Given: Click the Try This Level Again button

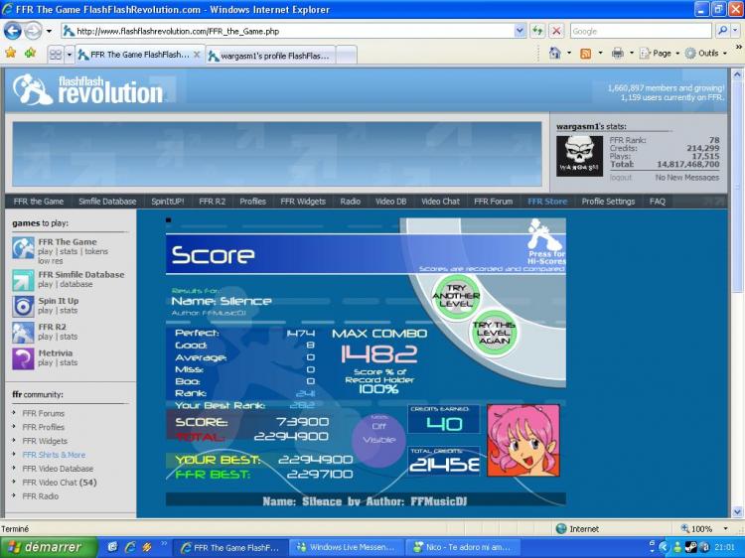Looking at the screenshot, I should click(x=494, y=332).
